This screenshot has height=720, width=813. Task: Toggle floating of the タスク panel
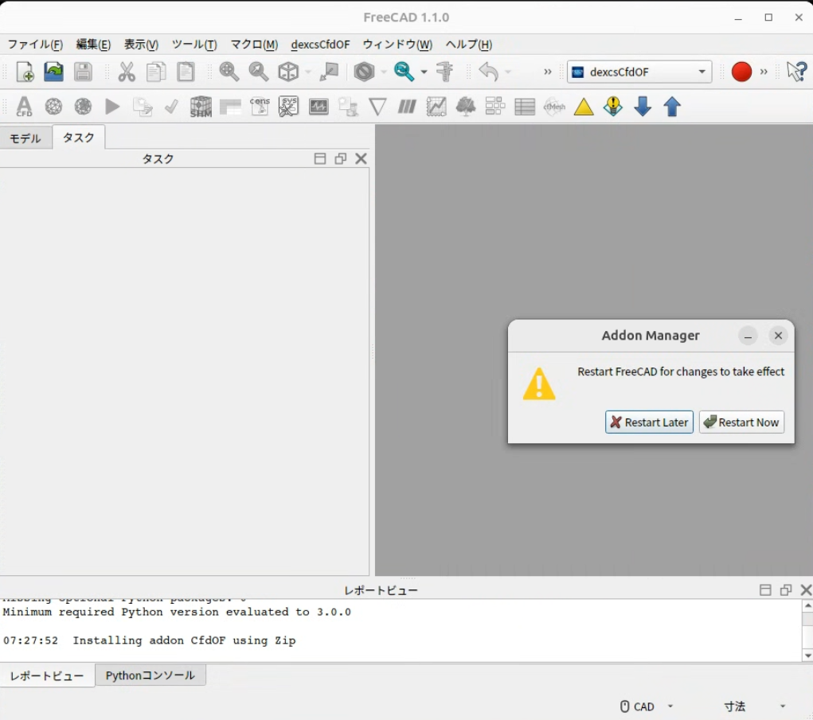coord(340,158)
